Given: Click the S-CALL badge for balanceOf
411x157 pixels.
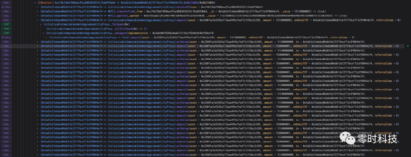Looking at the screenshot, I should (6, 7).
